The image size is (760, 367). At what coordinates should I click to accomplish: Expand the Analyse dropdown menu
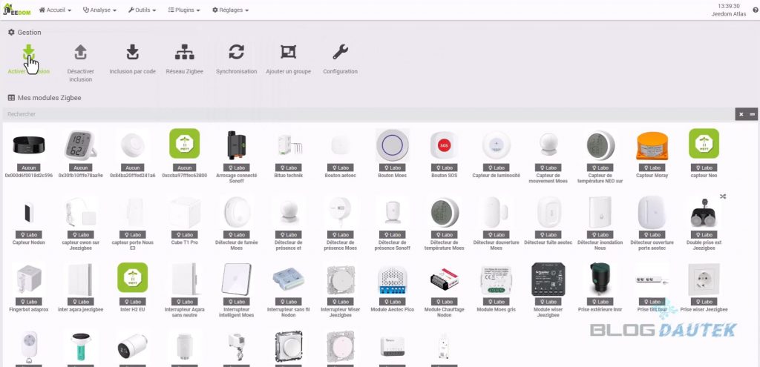tap(99, 10)
